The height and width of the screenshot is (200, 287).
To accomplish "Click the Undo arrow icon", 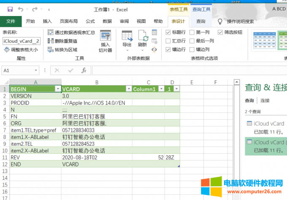I will (x=21, y=8).
